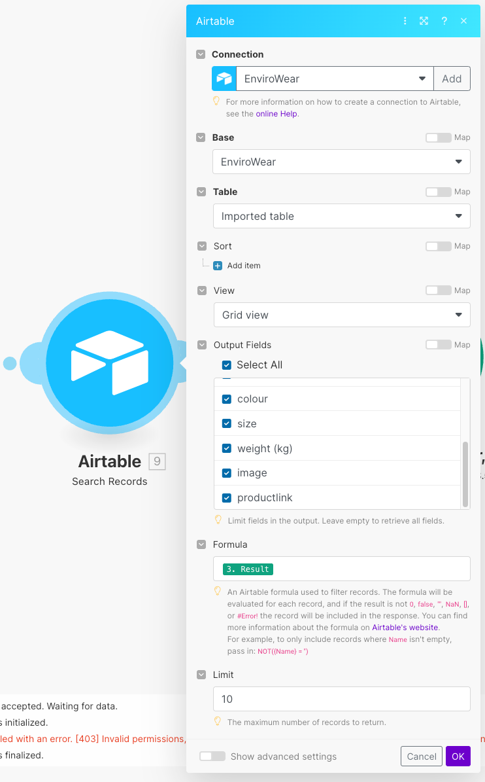Toggle the Map switch for Table
Image resolution: width=485 pixels, height=782 pixels.
click(438, 192)
